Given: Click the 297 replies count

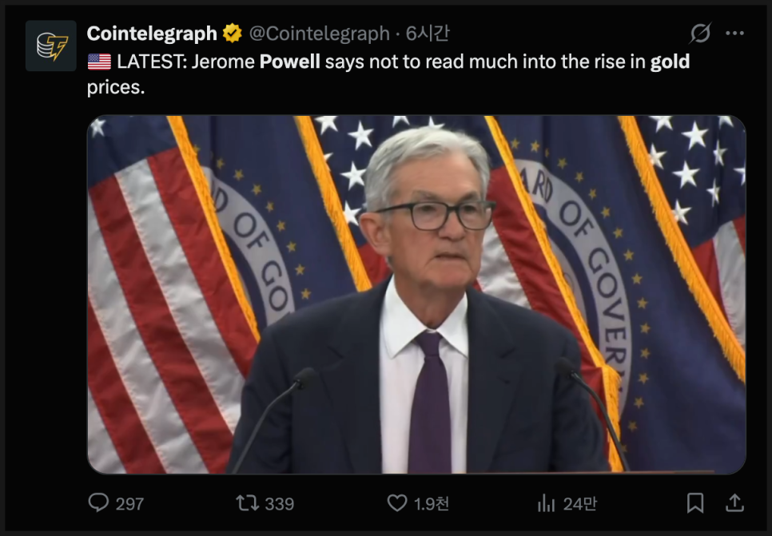Looking at the screenshot, I should point(129,504).
